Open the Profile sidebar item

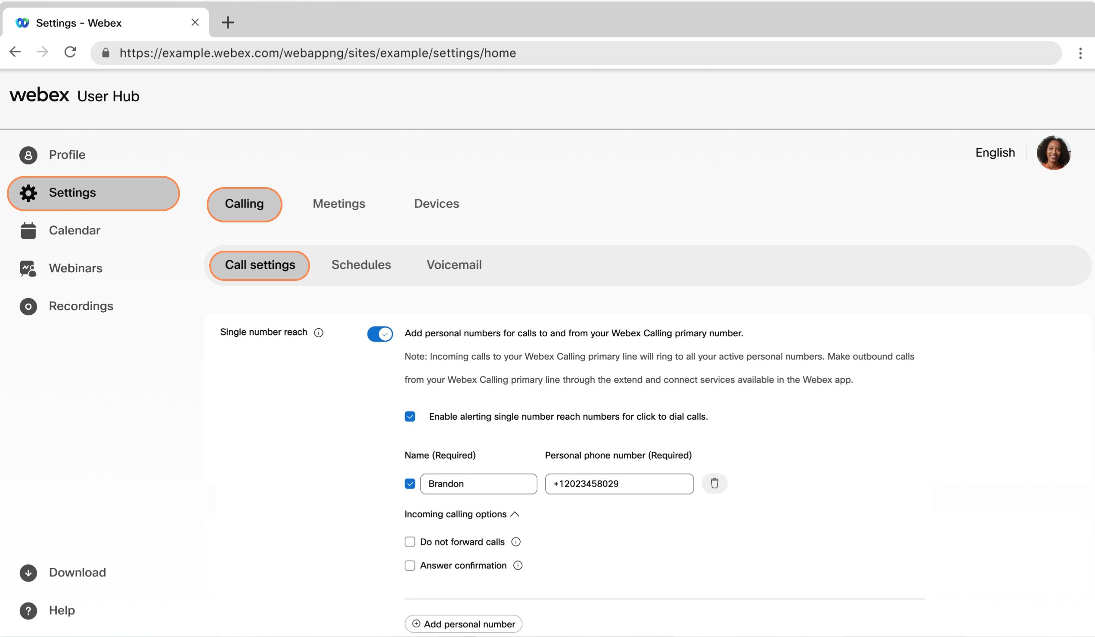[x=52, y=155]
